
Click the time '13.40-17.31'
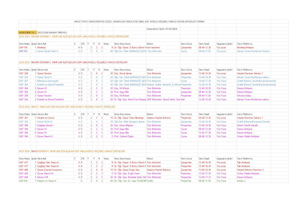pos(205,177)
